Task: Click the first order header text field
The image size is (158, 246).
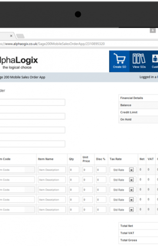Action: (x=32, y=102)
